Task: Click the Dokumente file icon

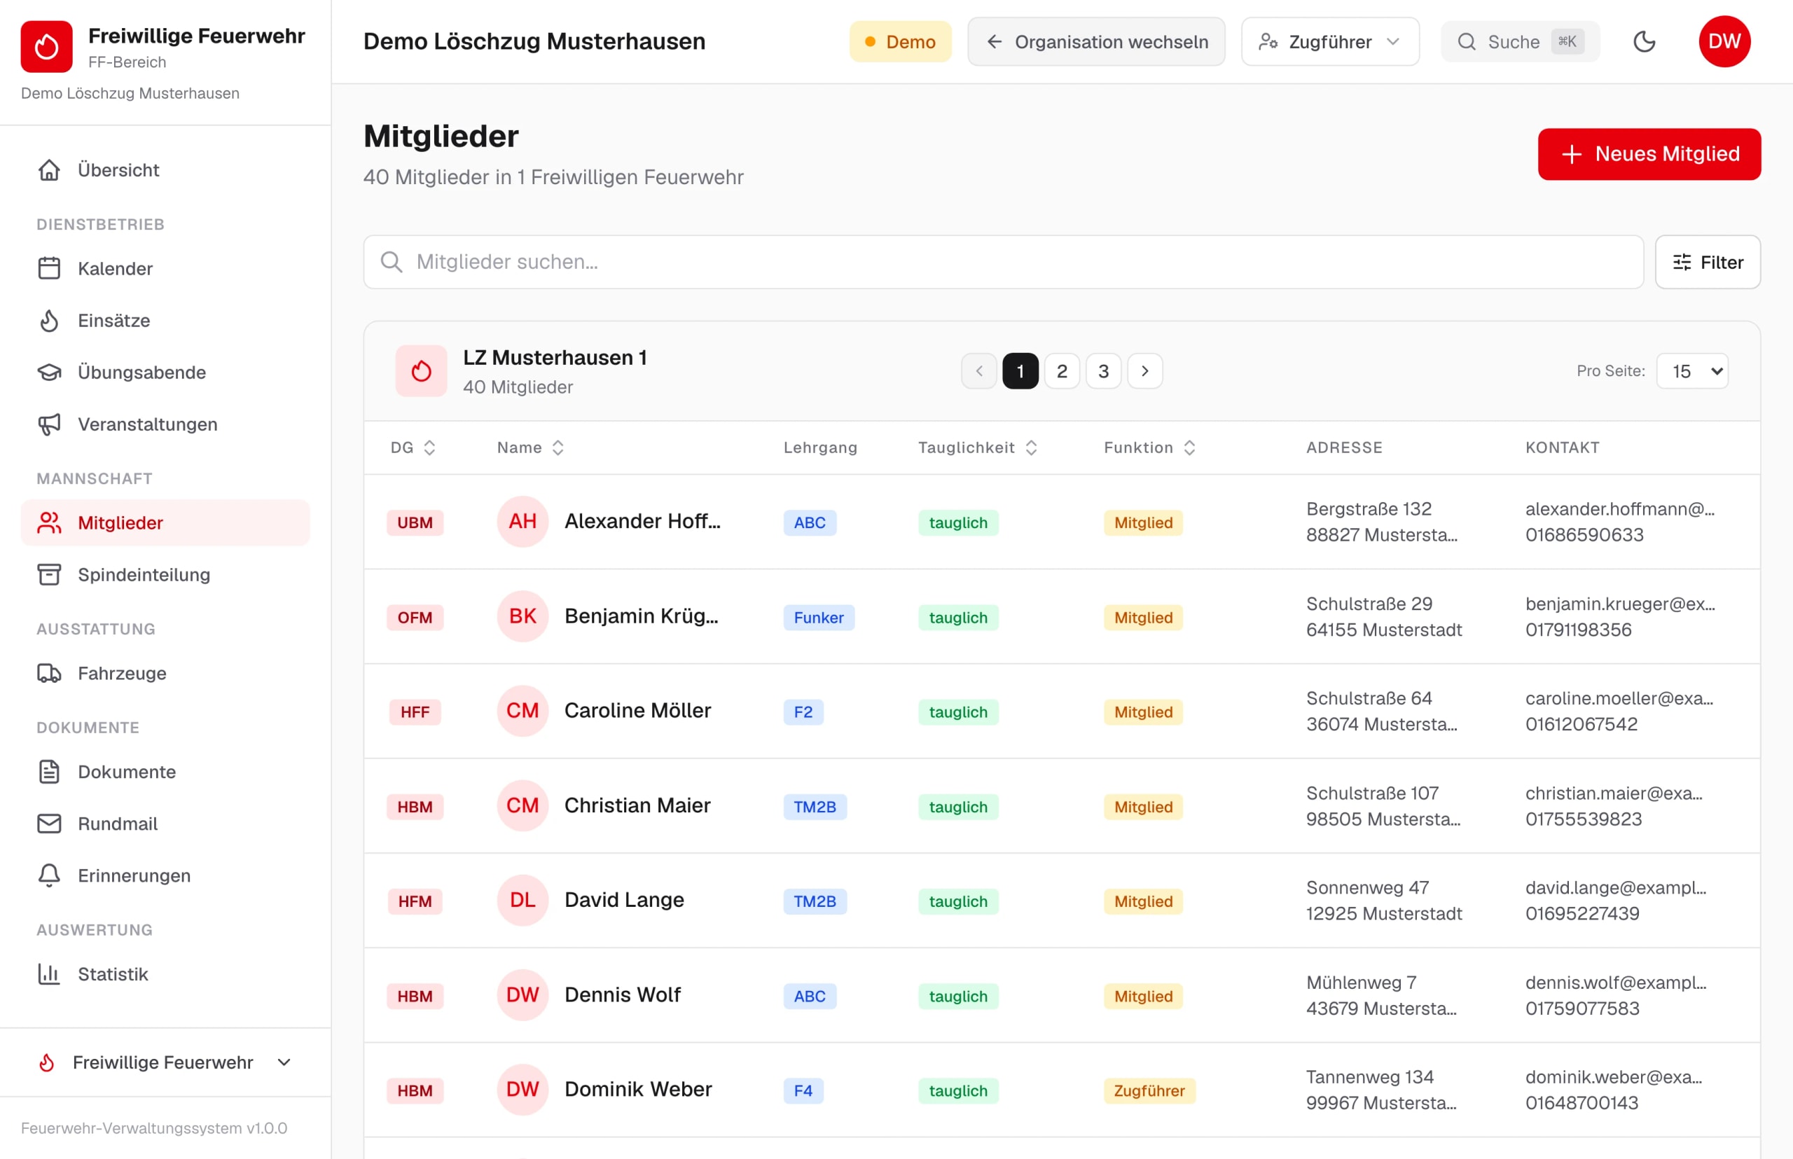Action: 50,772
